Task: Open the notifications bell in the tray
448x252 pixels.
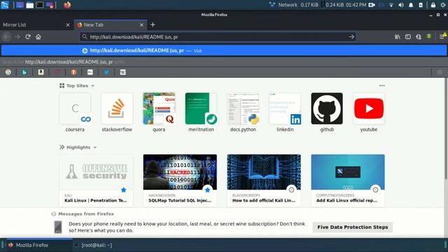Action: (x=411, y=5)
